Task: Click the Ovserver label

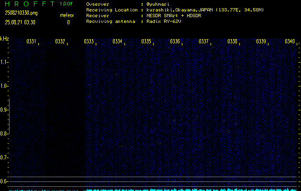Action: (98, 4)
